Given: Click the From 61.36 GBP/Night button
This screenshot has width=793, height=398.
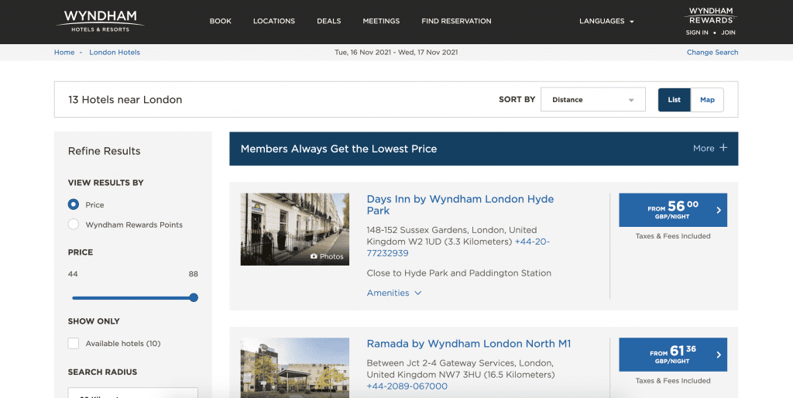Looking at the screenshot, I should tap(673, 355).
